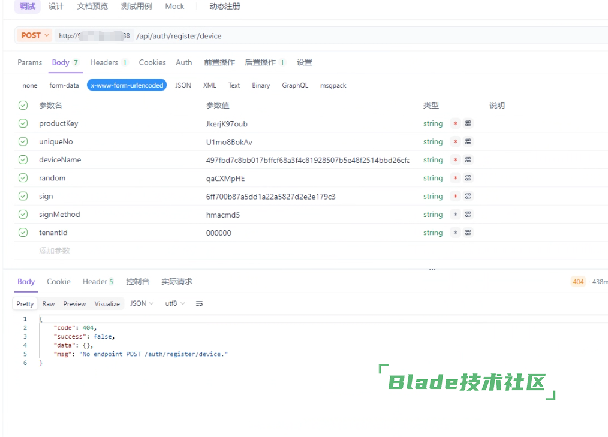Toggle the select-all checkbox in the parameter header
This screenshot has height=437, width=608.
(x=23, y=106)
